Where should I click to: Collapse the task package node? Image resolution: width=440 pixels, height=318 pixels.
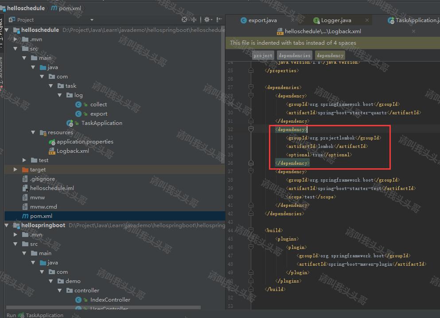(x=51, y=86)
